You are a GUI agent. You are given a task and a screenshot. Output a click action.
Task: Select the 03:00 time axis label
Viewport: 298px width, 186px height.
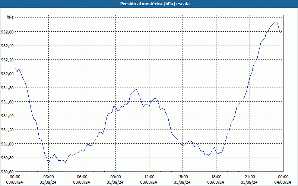coord(48,177)
